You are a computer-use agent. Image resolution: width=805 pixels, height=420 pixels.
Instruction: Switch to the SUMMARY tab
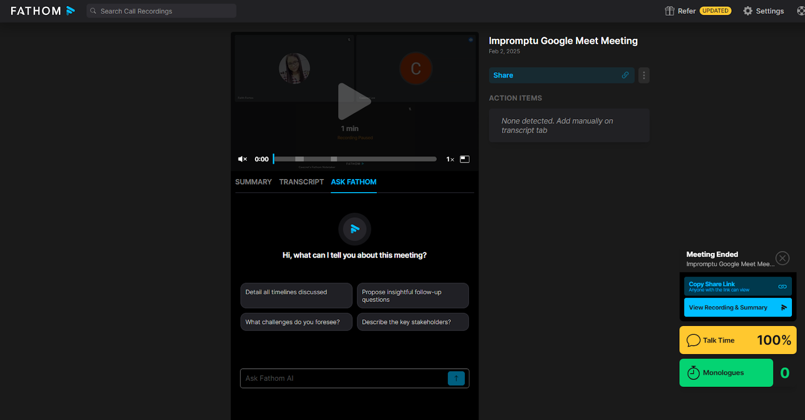253,182
